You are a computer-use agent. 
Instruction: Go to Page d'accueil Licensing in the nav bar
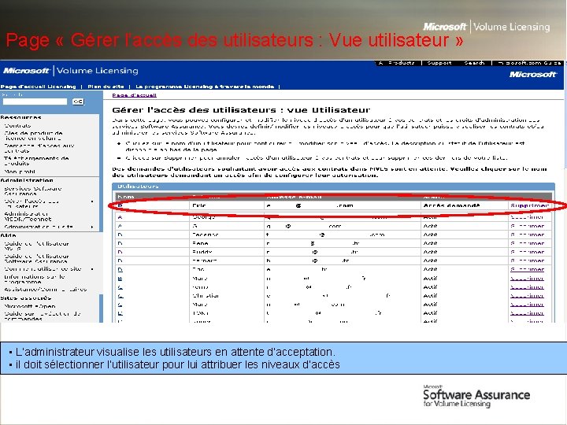pos(39,87)
